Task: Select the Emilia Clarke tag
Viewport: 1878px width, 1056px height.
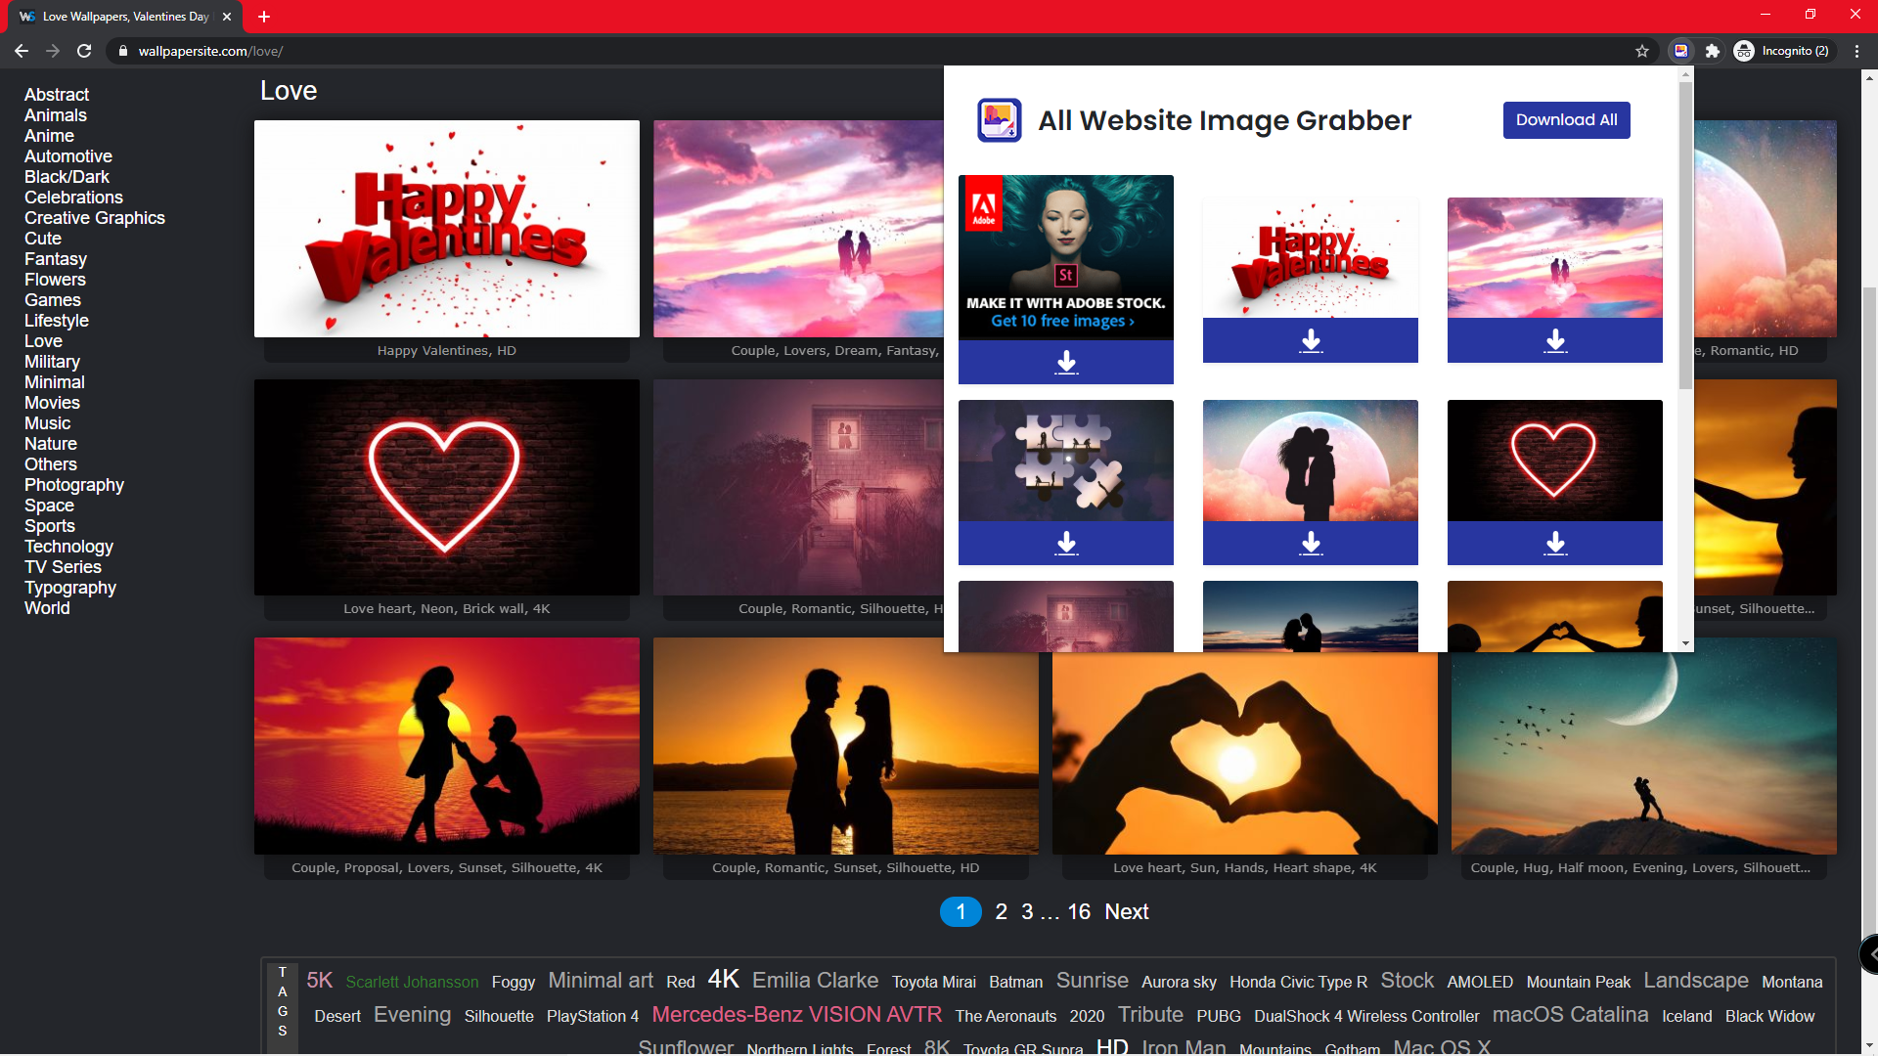Action: (815, 980)
